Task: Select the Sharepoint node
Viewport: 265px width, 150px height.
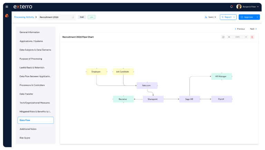Action: [153, 99]
